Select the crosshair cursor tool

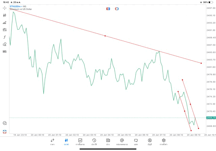coord(5,8)
